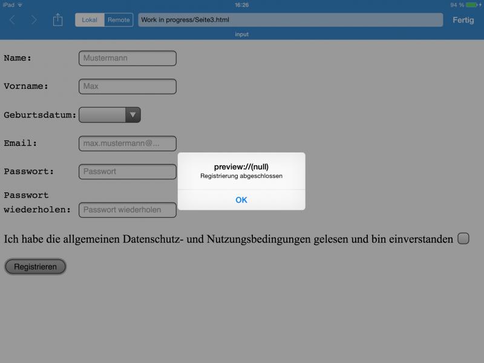Focus the Name field with Mustermann placeholder
The image size is (484, 363).
click(127, 58)
